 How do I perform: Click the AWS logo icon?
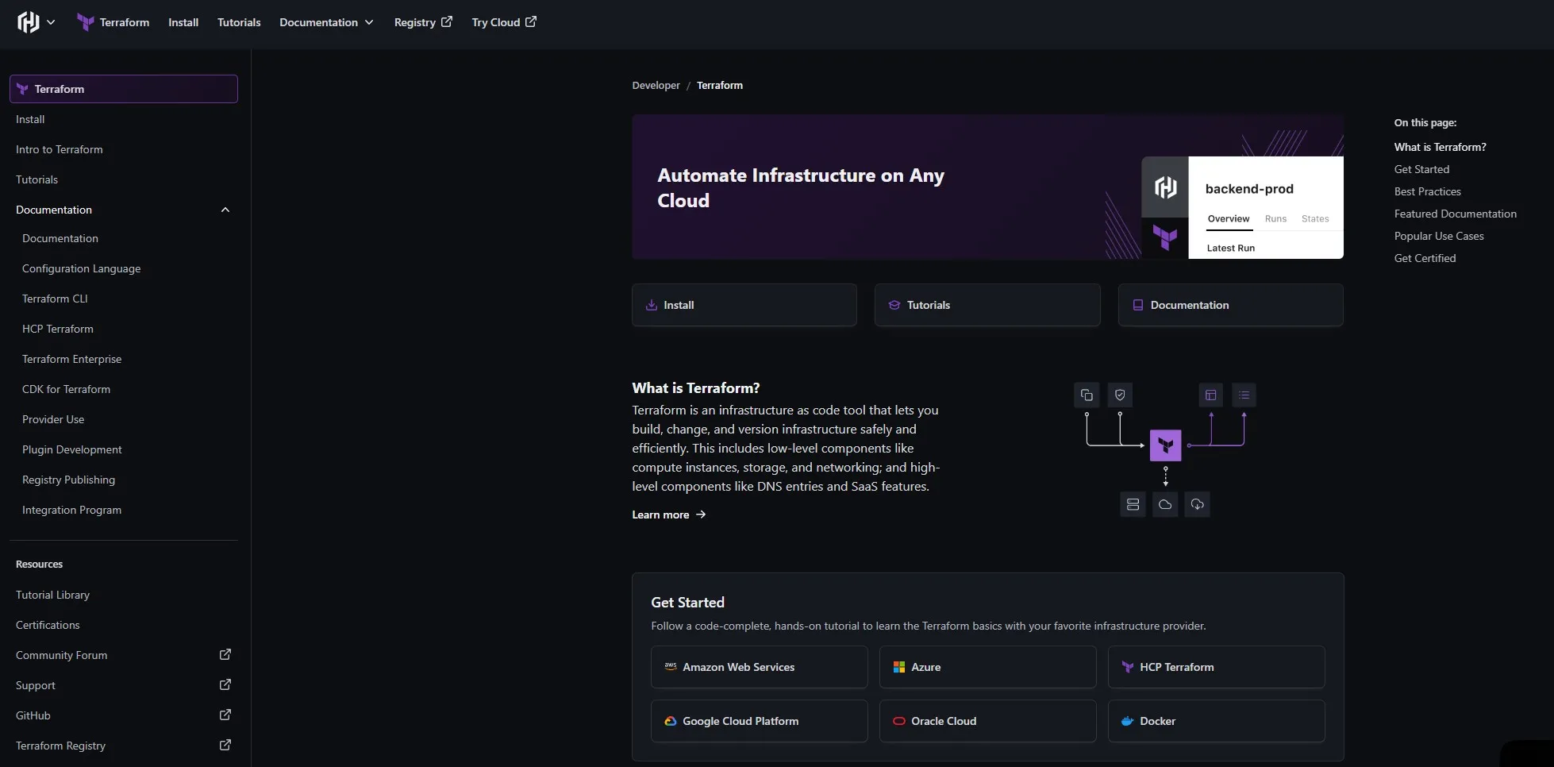coord(671,667)
